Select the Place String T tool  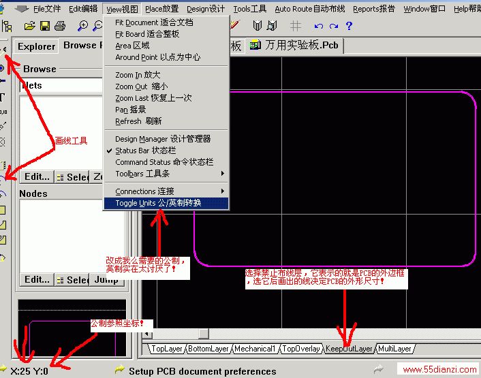click(x=2, y=97)
